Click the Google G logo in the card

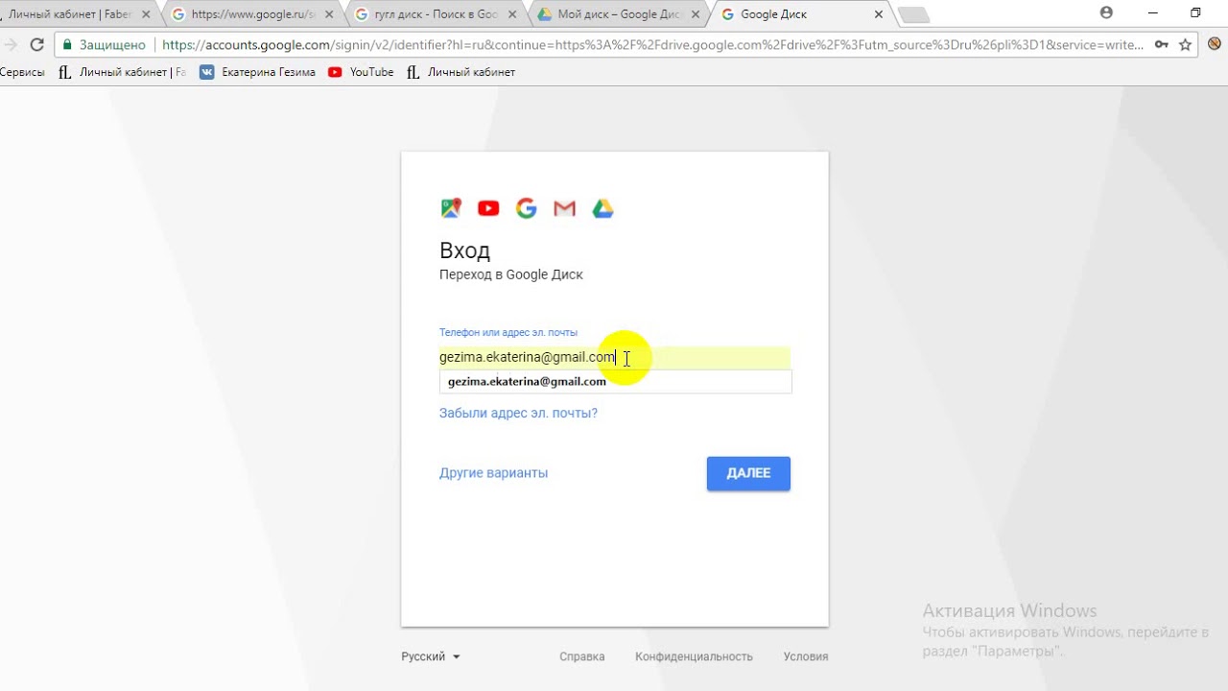(526, 208)
